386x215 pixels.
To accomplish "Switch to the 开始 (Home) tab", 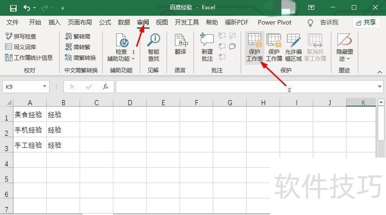I will tap(35, 22).
